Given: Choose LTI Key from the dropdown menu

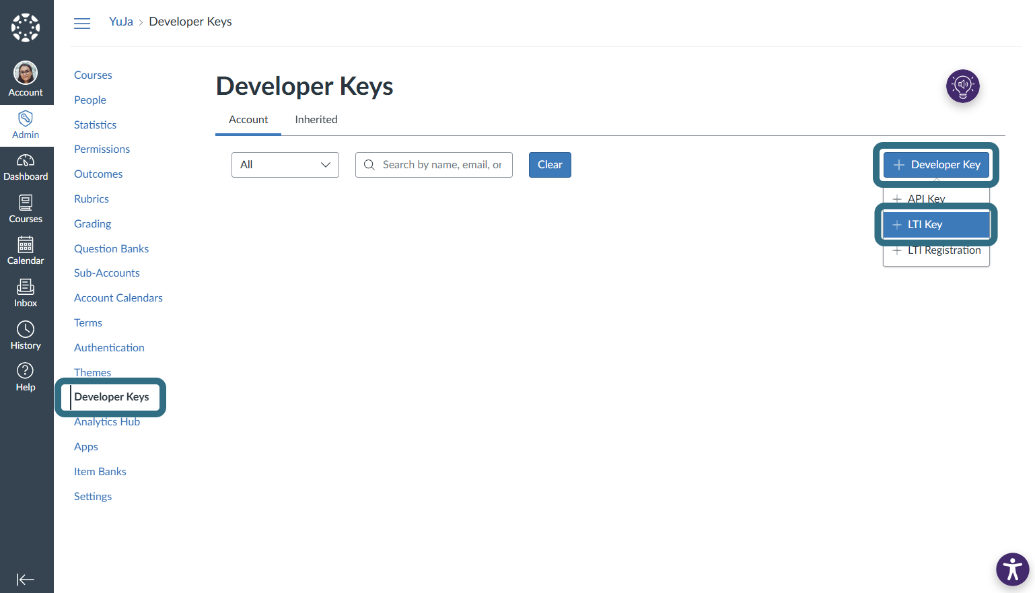Looking at the screenshot, I should point(936,225).
